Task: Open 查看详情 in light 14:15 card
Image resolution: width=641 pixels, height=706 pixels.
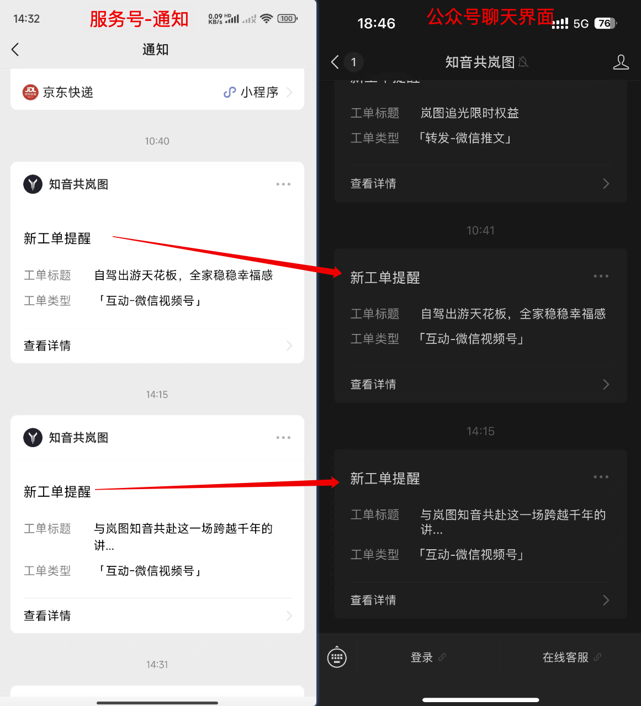Action: (x=157, y=615)
